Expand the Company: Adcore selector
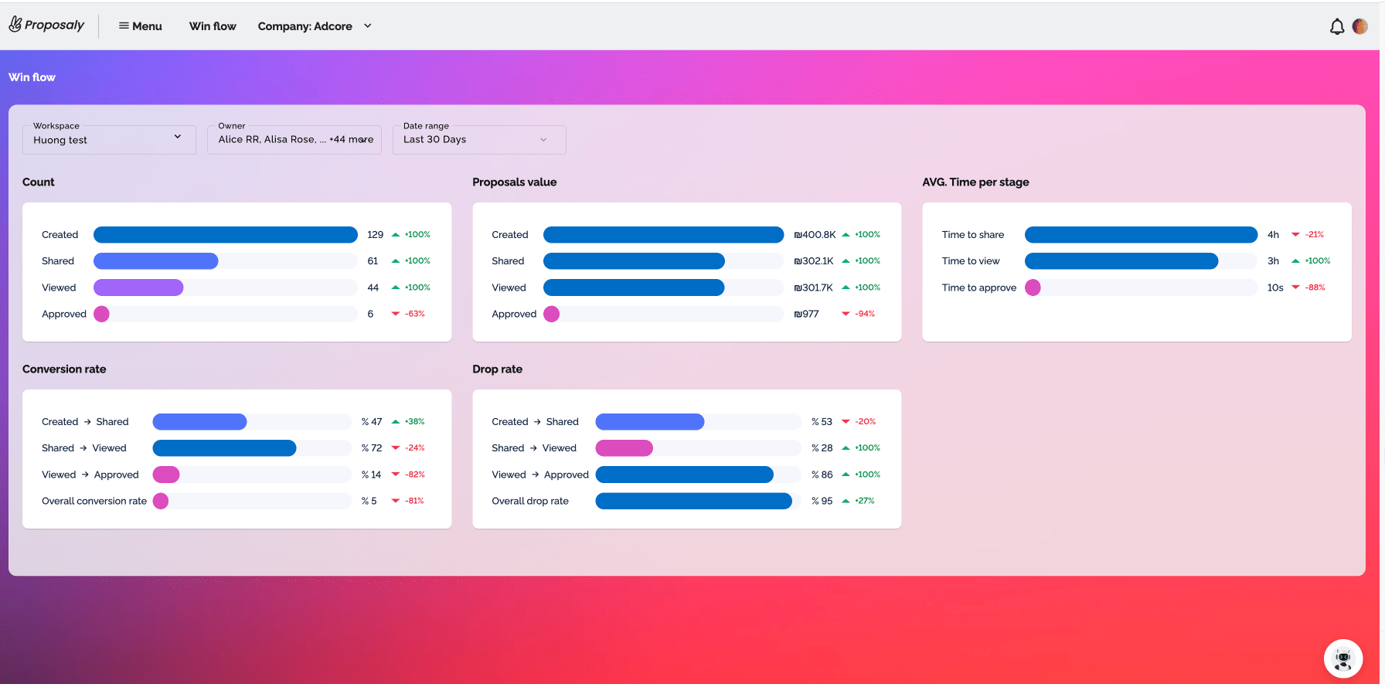This screenshot has height=684, width=1385. click(x=315, y=26)
